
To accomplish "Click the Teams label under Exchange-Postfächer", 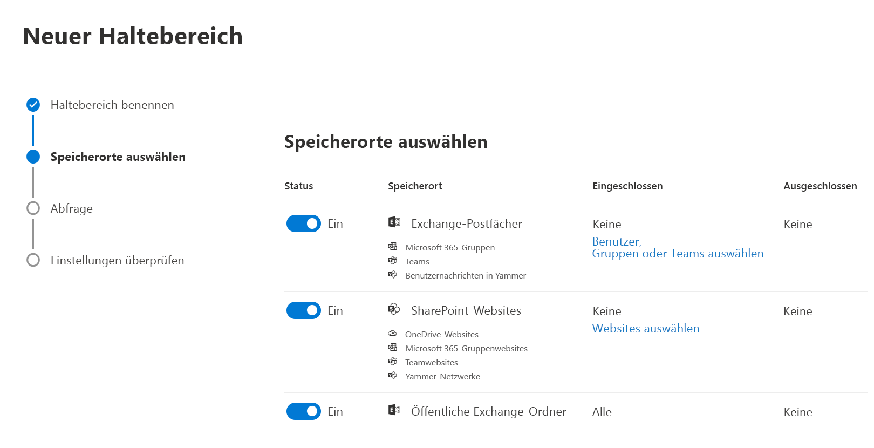I will click(418, 261).
